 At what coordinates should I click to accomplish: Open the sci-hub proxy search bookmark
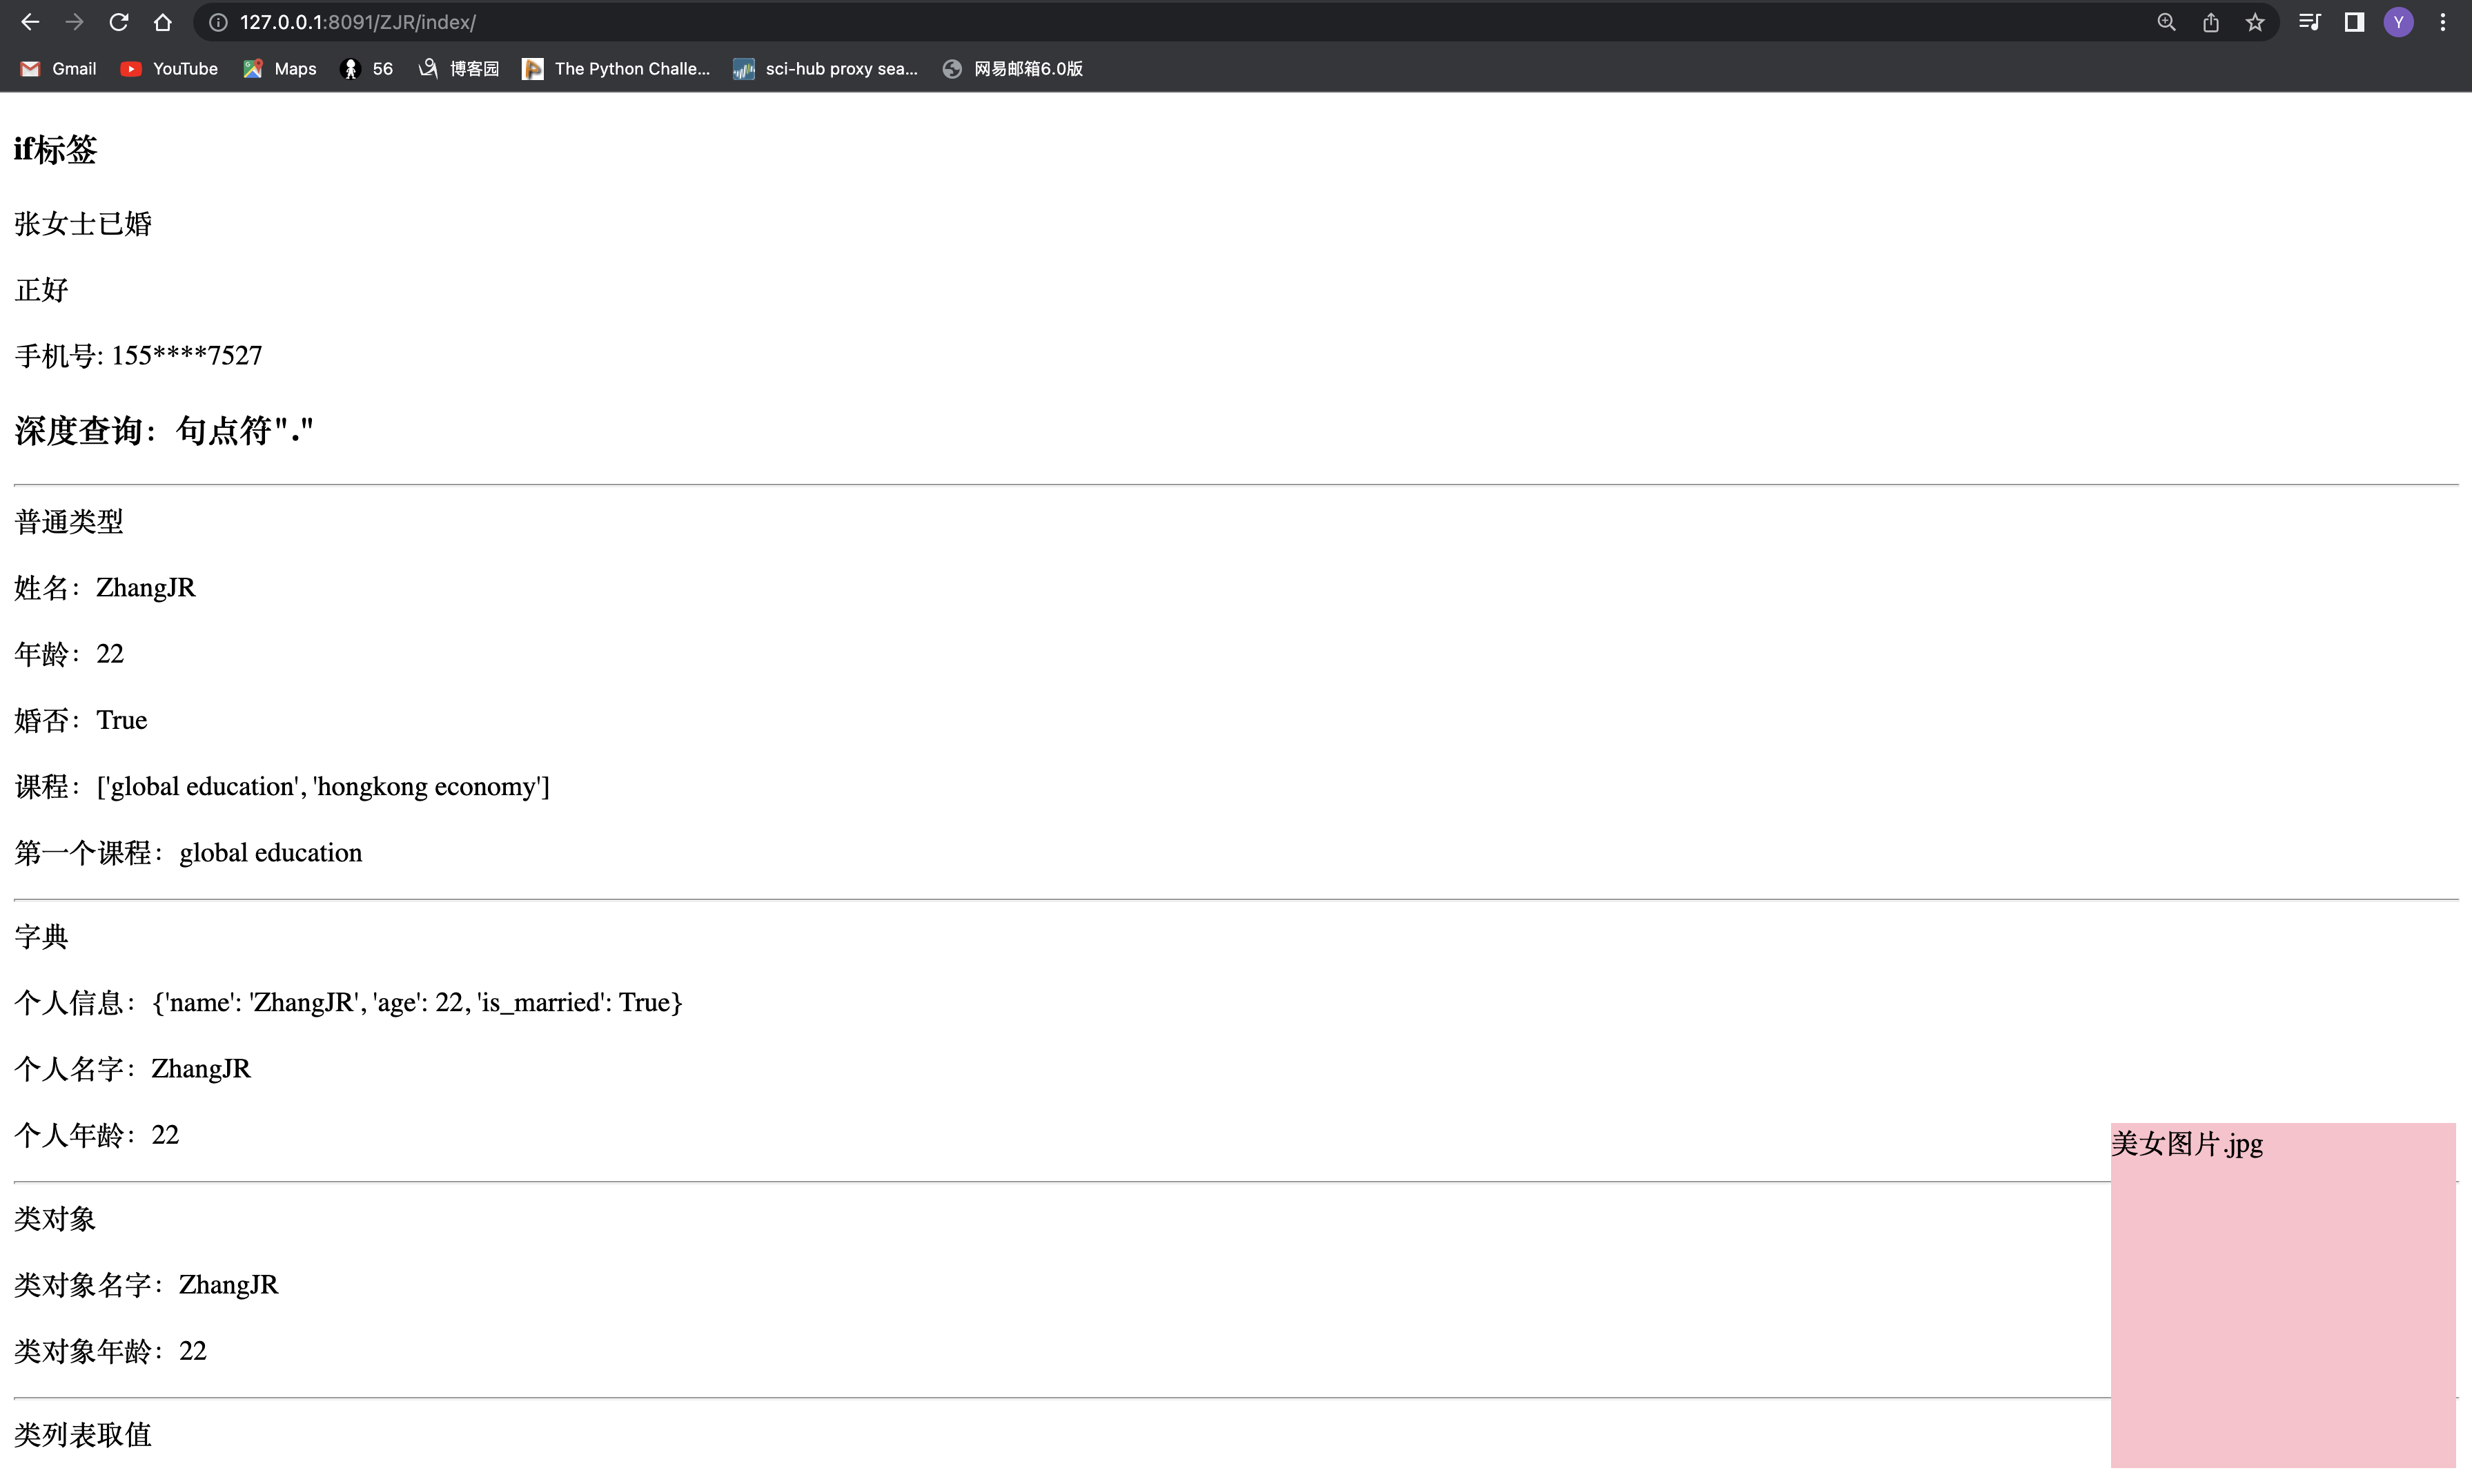point(825,69)
